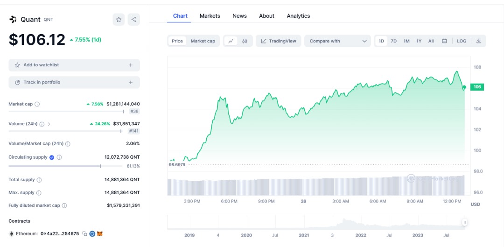Click the Ethereum contract address 0×4a22...254675
The width and height of the screenshot is (504, 247).
60,234
